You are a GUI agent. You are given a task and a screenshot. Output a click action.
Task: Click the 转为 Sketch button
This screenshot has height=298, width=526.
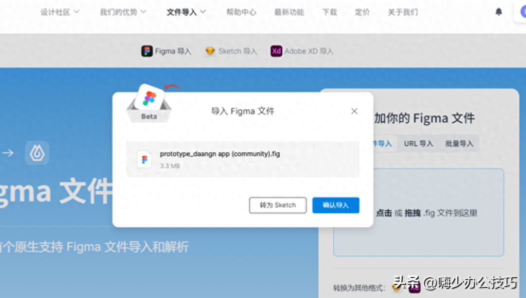click(x=278, y=205)
